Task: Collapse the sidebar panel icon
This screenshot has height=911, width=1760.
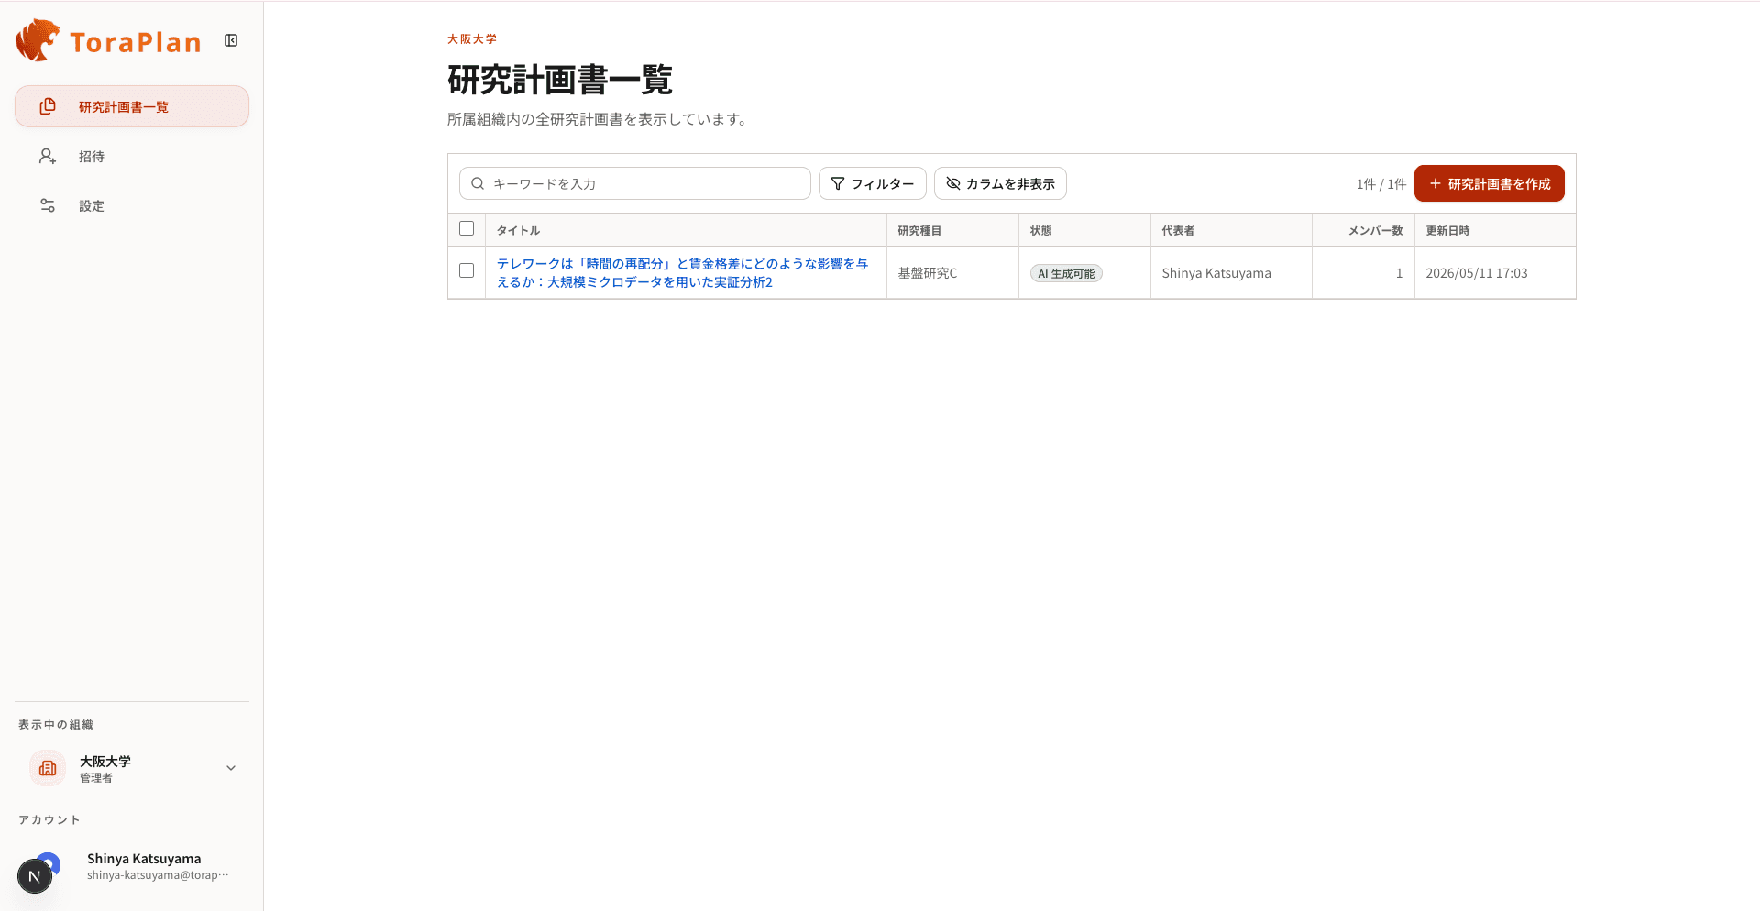Action: (x=231, y=40)
